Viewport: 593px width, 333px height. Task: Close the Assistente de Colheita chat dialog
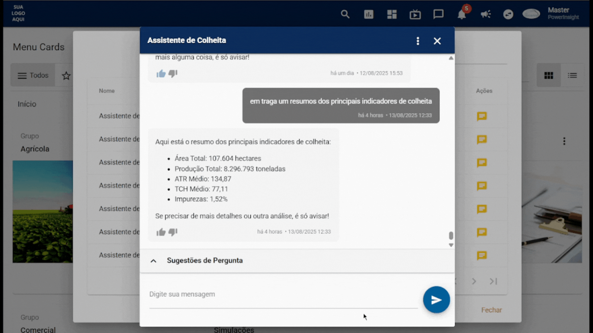coord(437,41)
